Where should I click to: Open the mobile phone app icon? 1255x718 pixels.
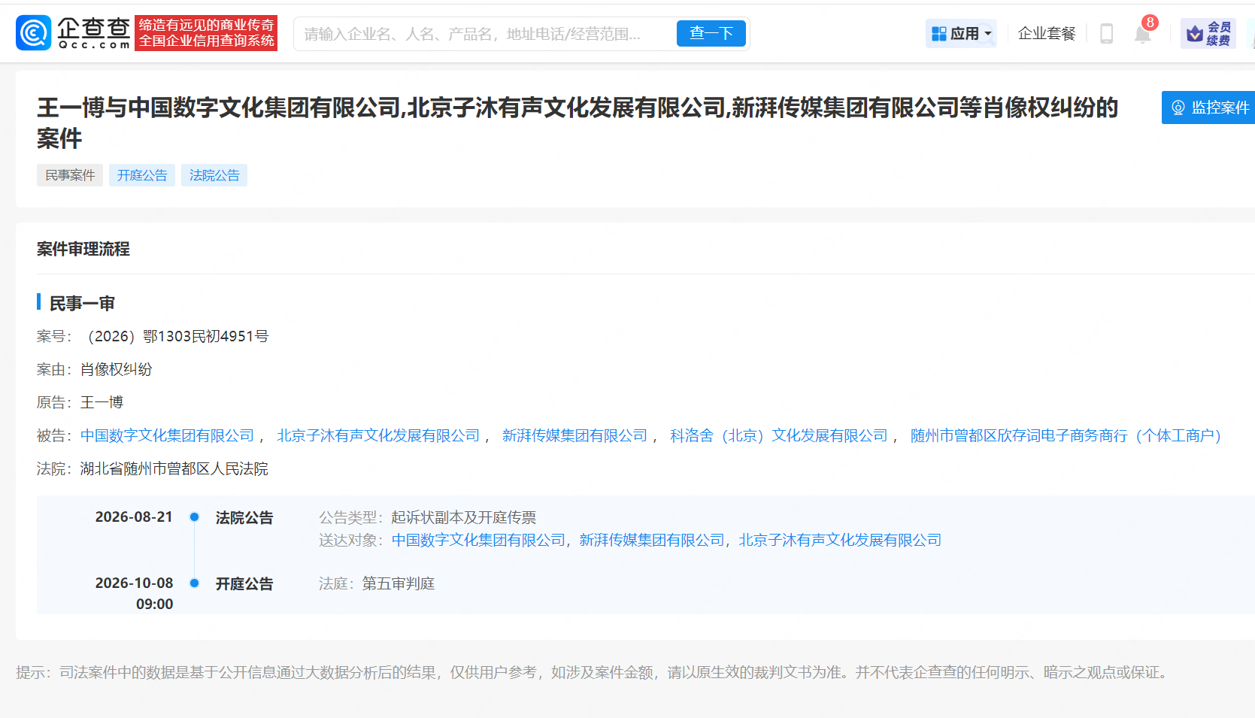(1106, 34)
